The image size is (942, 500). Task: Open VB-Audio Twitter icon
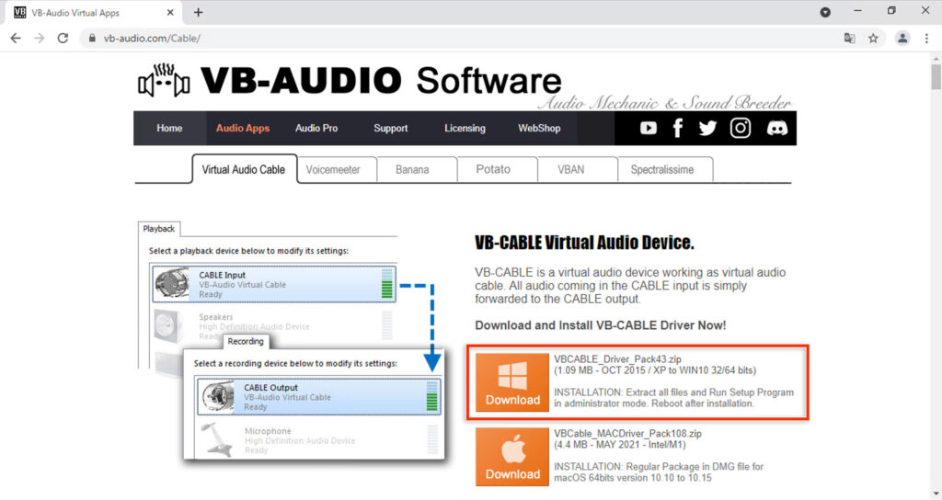tap(707, 128)
